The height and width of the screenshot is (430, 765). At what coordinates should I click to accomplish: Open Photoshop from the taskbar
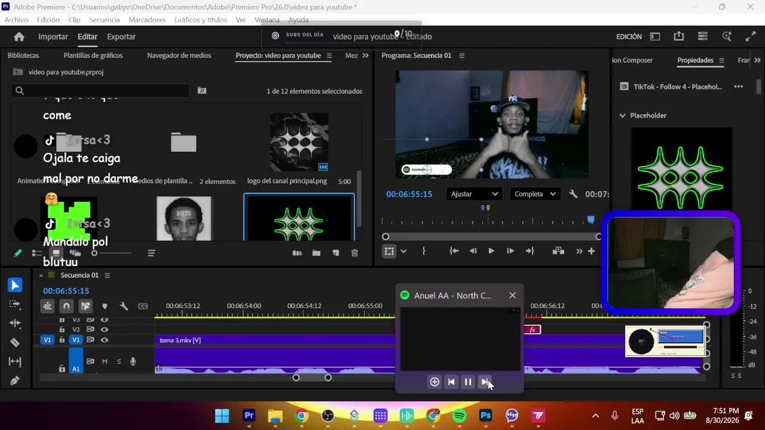point(485,416)
